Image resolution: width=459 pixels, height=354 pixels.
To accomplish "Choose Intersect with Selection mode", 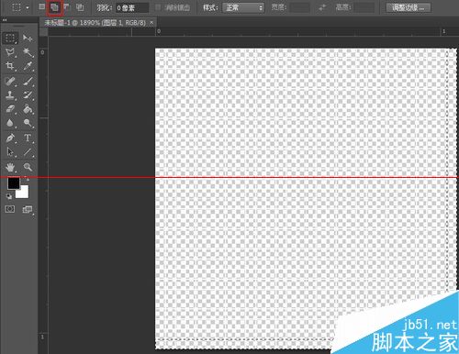I will tap(80, 7).
